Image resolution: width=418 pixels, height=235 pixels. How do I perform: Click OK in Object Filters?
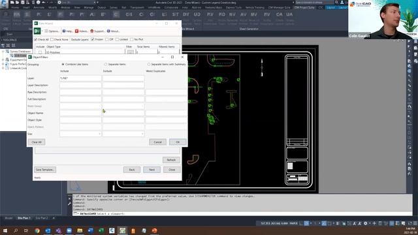(x=178, y=142)
